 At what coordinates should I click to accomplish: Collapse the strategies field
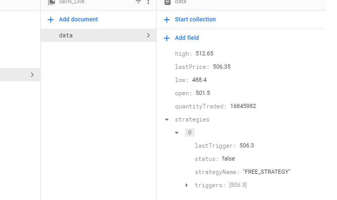click(167, 120)
